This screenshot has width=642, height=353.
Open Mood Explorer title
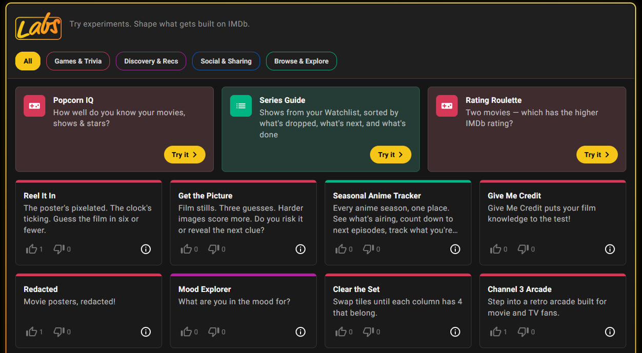(x=205, y=289)
